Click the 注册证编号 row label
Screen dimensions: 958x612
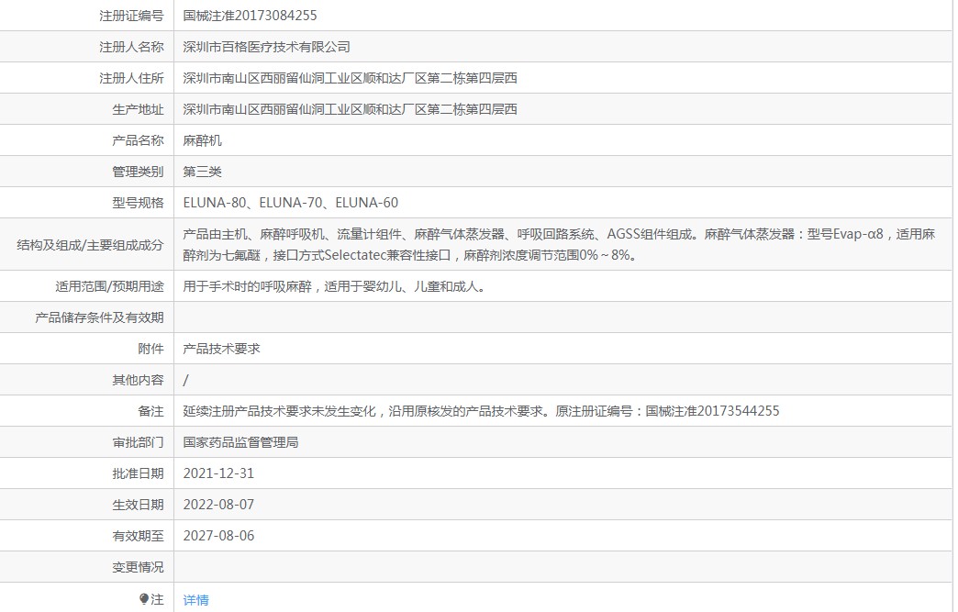pyautogui.click(x=131, y=16)
